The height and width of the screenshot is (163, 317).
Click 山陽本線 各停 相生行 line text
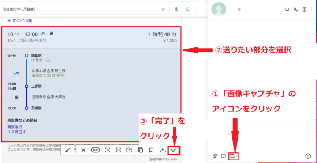[x=49, y=71]
